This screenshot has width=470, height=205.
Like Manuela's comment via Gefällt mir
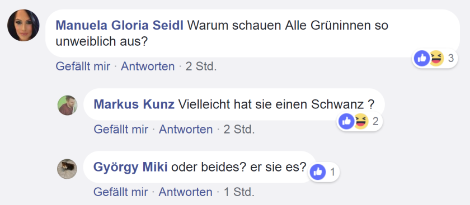pos(83,66)
